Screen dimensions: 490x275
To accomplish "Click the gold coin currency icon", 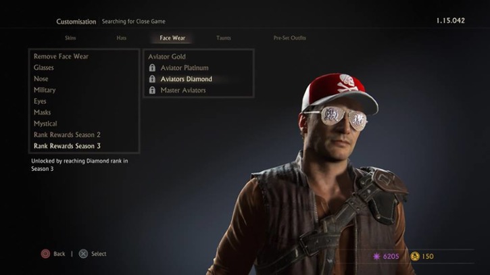I will coord(415,256).
